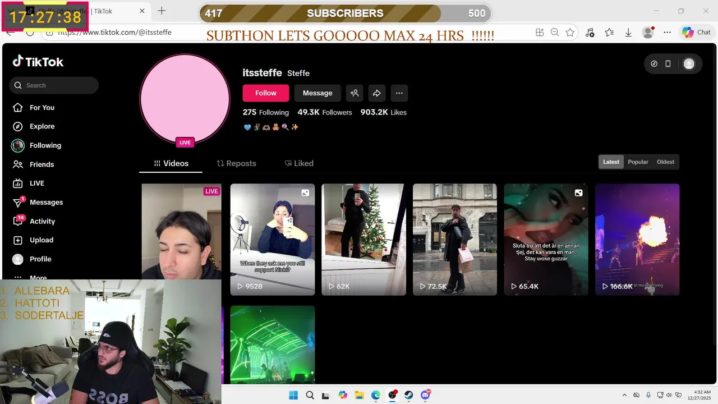Click the get-app phone icon at top right

(x=668, y=64)
